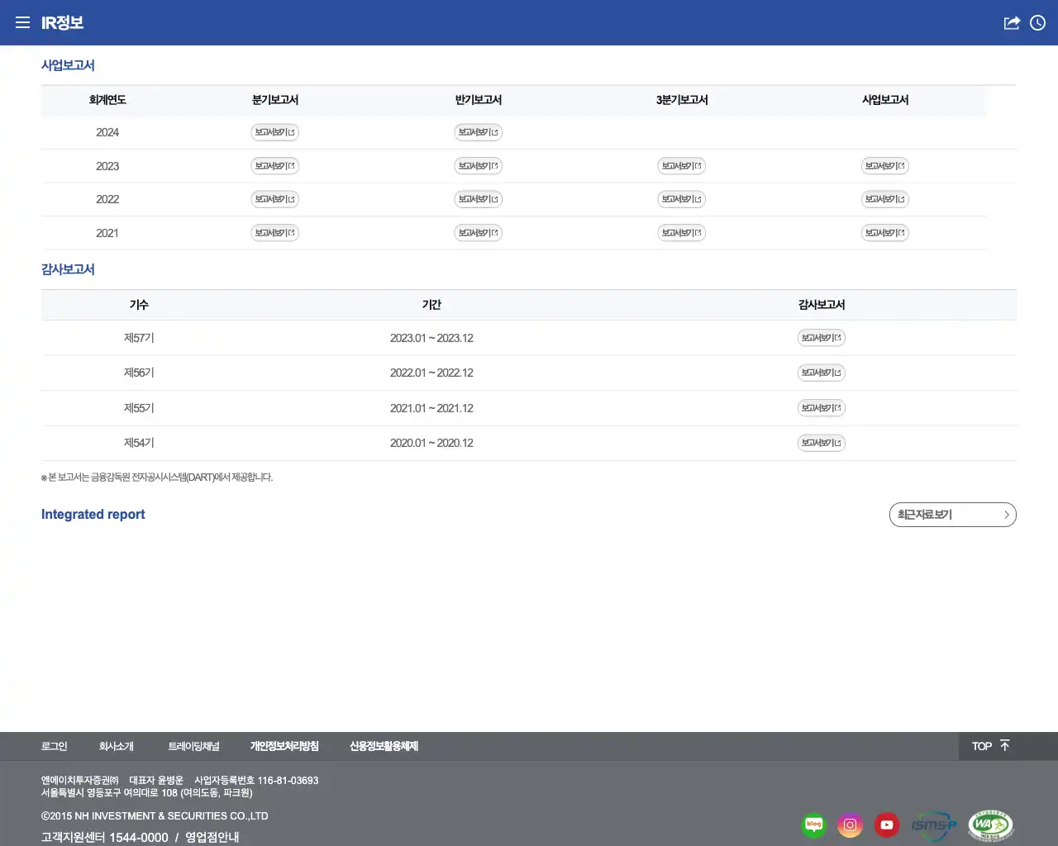View 제56기 audit report
Screen dimensions: 1058x846
pyautogui.click(x=822, y=373)
